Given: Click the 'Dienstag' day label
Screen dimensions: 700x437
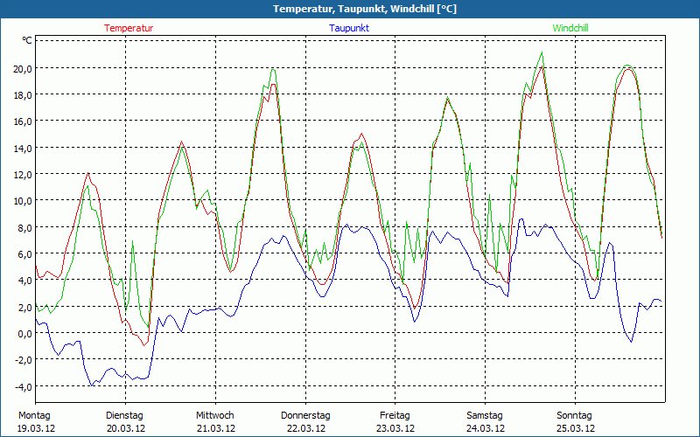Looking at the screenshot, I should [x=124, y=416].
